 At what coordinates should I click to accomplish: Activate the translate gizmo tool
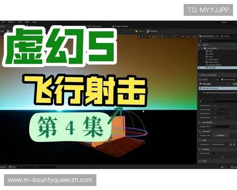click(x=143, y=37)
